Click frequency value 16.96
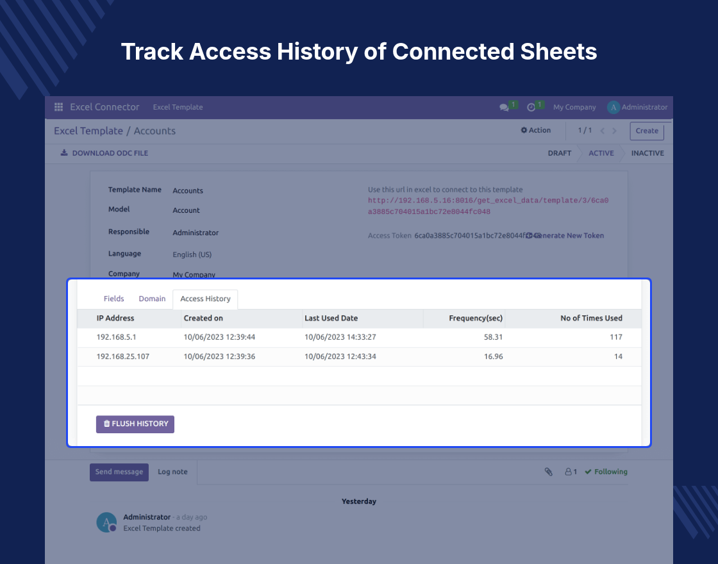 (493, 356)
